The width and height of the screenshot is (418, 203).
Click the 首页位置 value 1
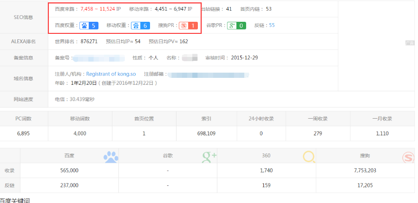click(x=144, y=133)
